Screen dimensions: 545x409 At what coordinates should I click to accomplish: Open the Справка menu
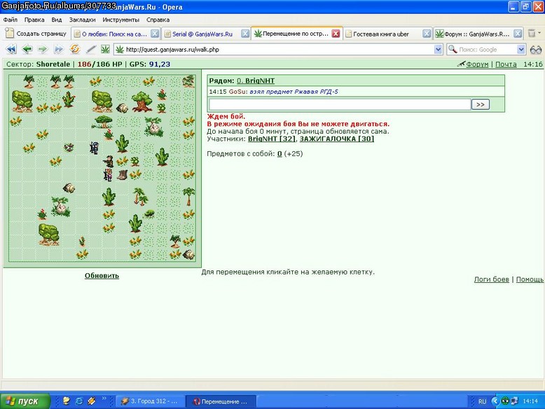pos(158,20)
